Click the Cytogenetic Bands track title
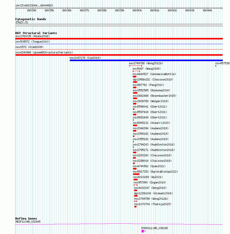The image size is (230, 234). [31, 19]
